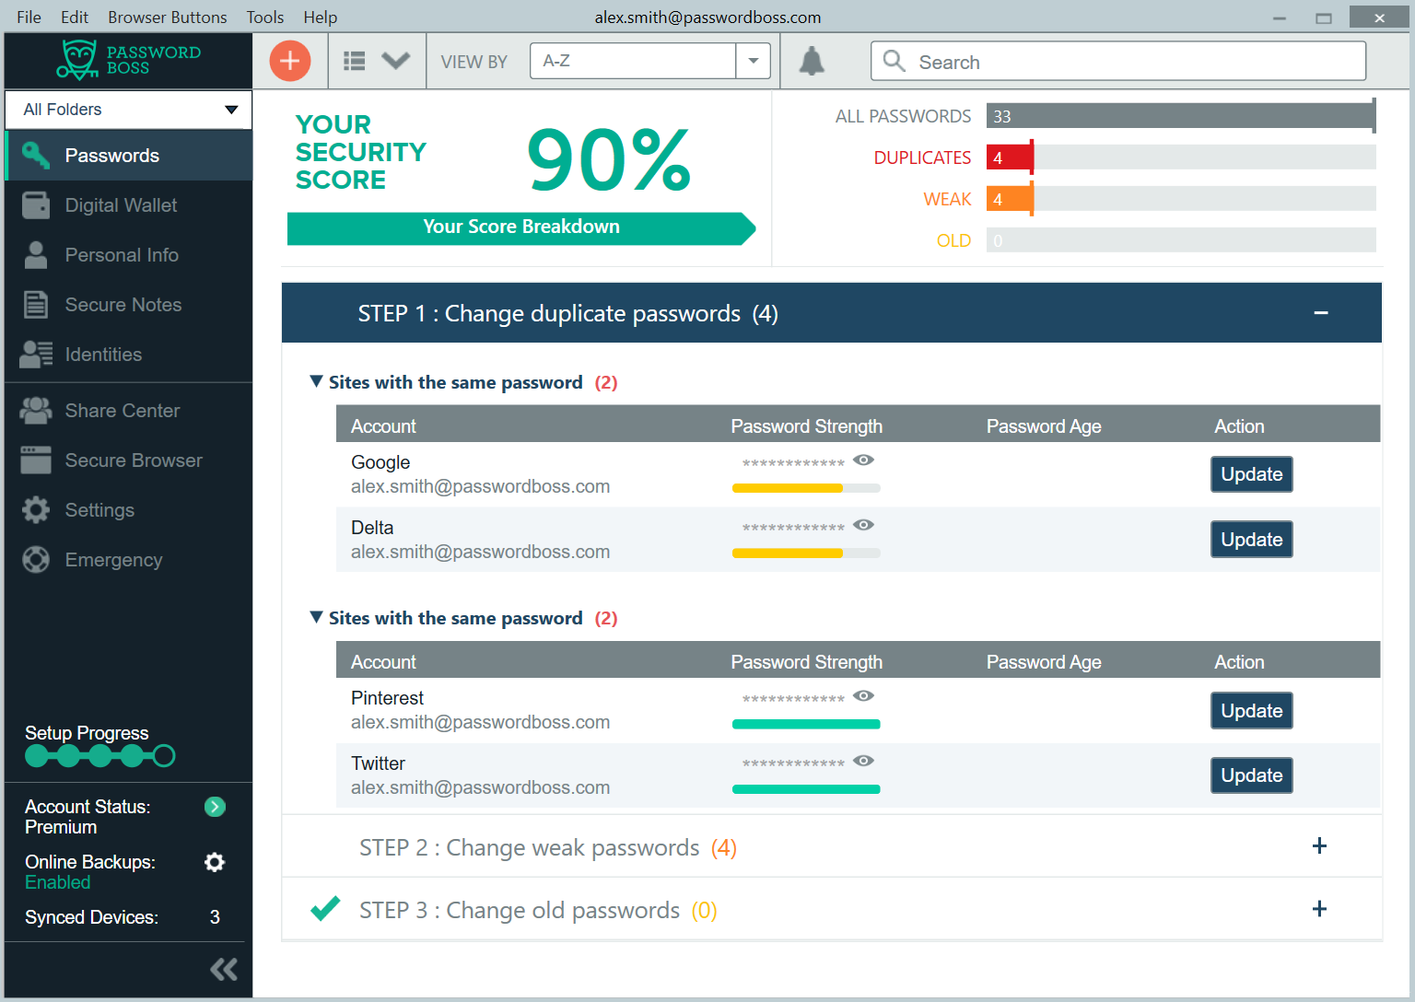Click the Pinterest account name

387,698
